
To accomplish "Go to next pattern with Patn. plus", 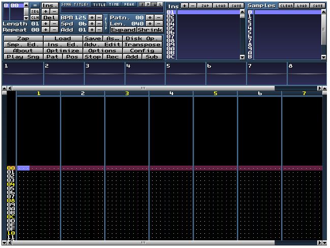I will coord(149,17).
